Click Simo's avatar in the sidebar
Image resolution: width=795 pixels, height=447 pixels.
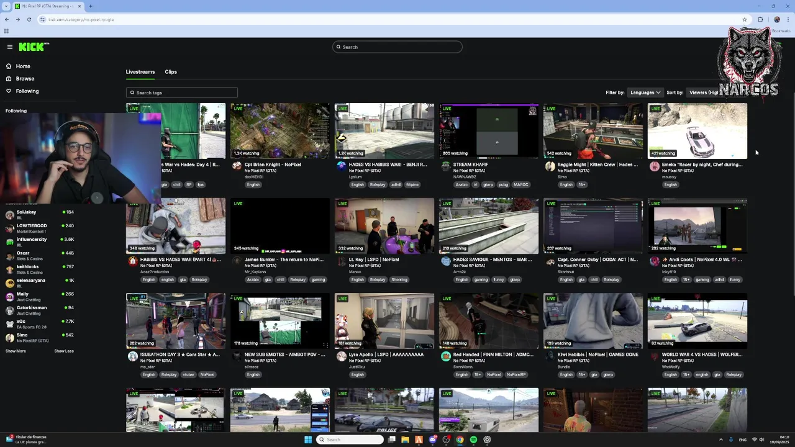pos(9,338)
